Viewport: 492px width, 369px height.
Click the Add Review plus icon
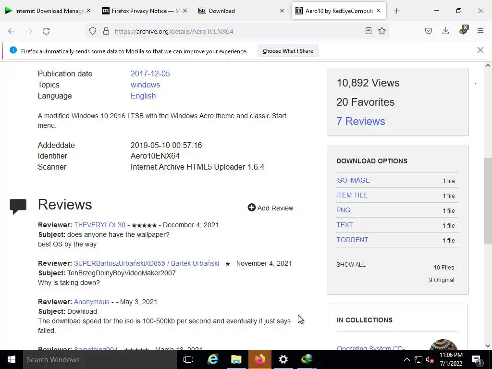point(252,208)
